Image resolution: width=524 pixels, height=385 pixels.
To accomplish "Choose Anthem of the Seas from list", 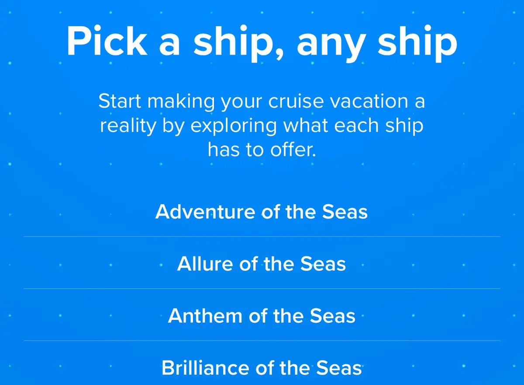I will 262,316.
